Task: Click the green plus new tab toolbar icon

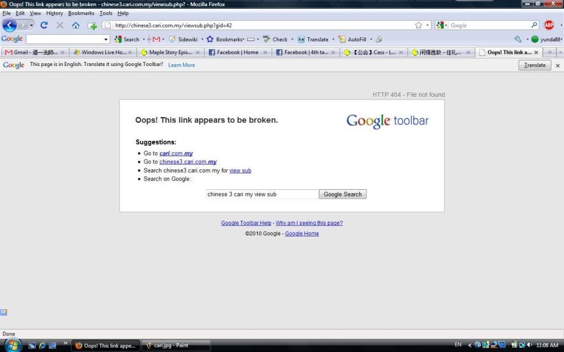Action: point(92,25)
